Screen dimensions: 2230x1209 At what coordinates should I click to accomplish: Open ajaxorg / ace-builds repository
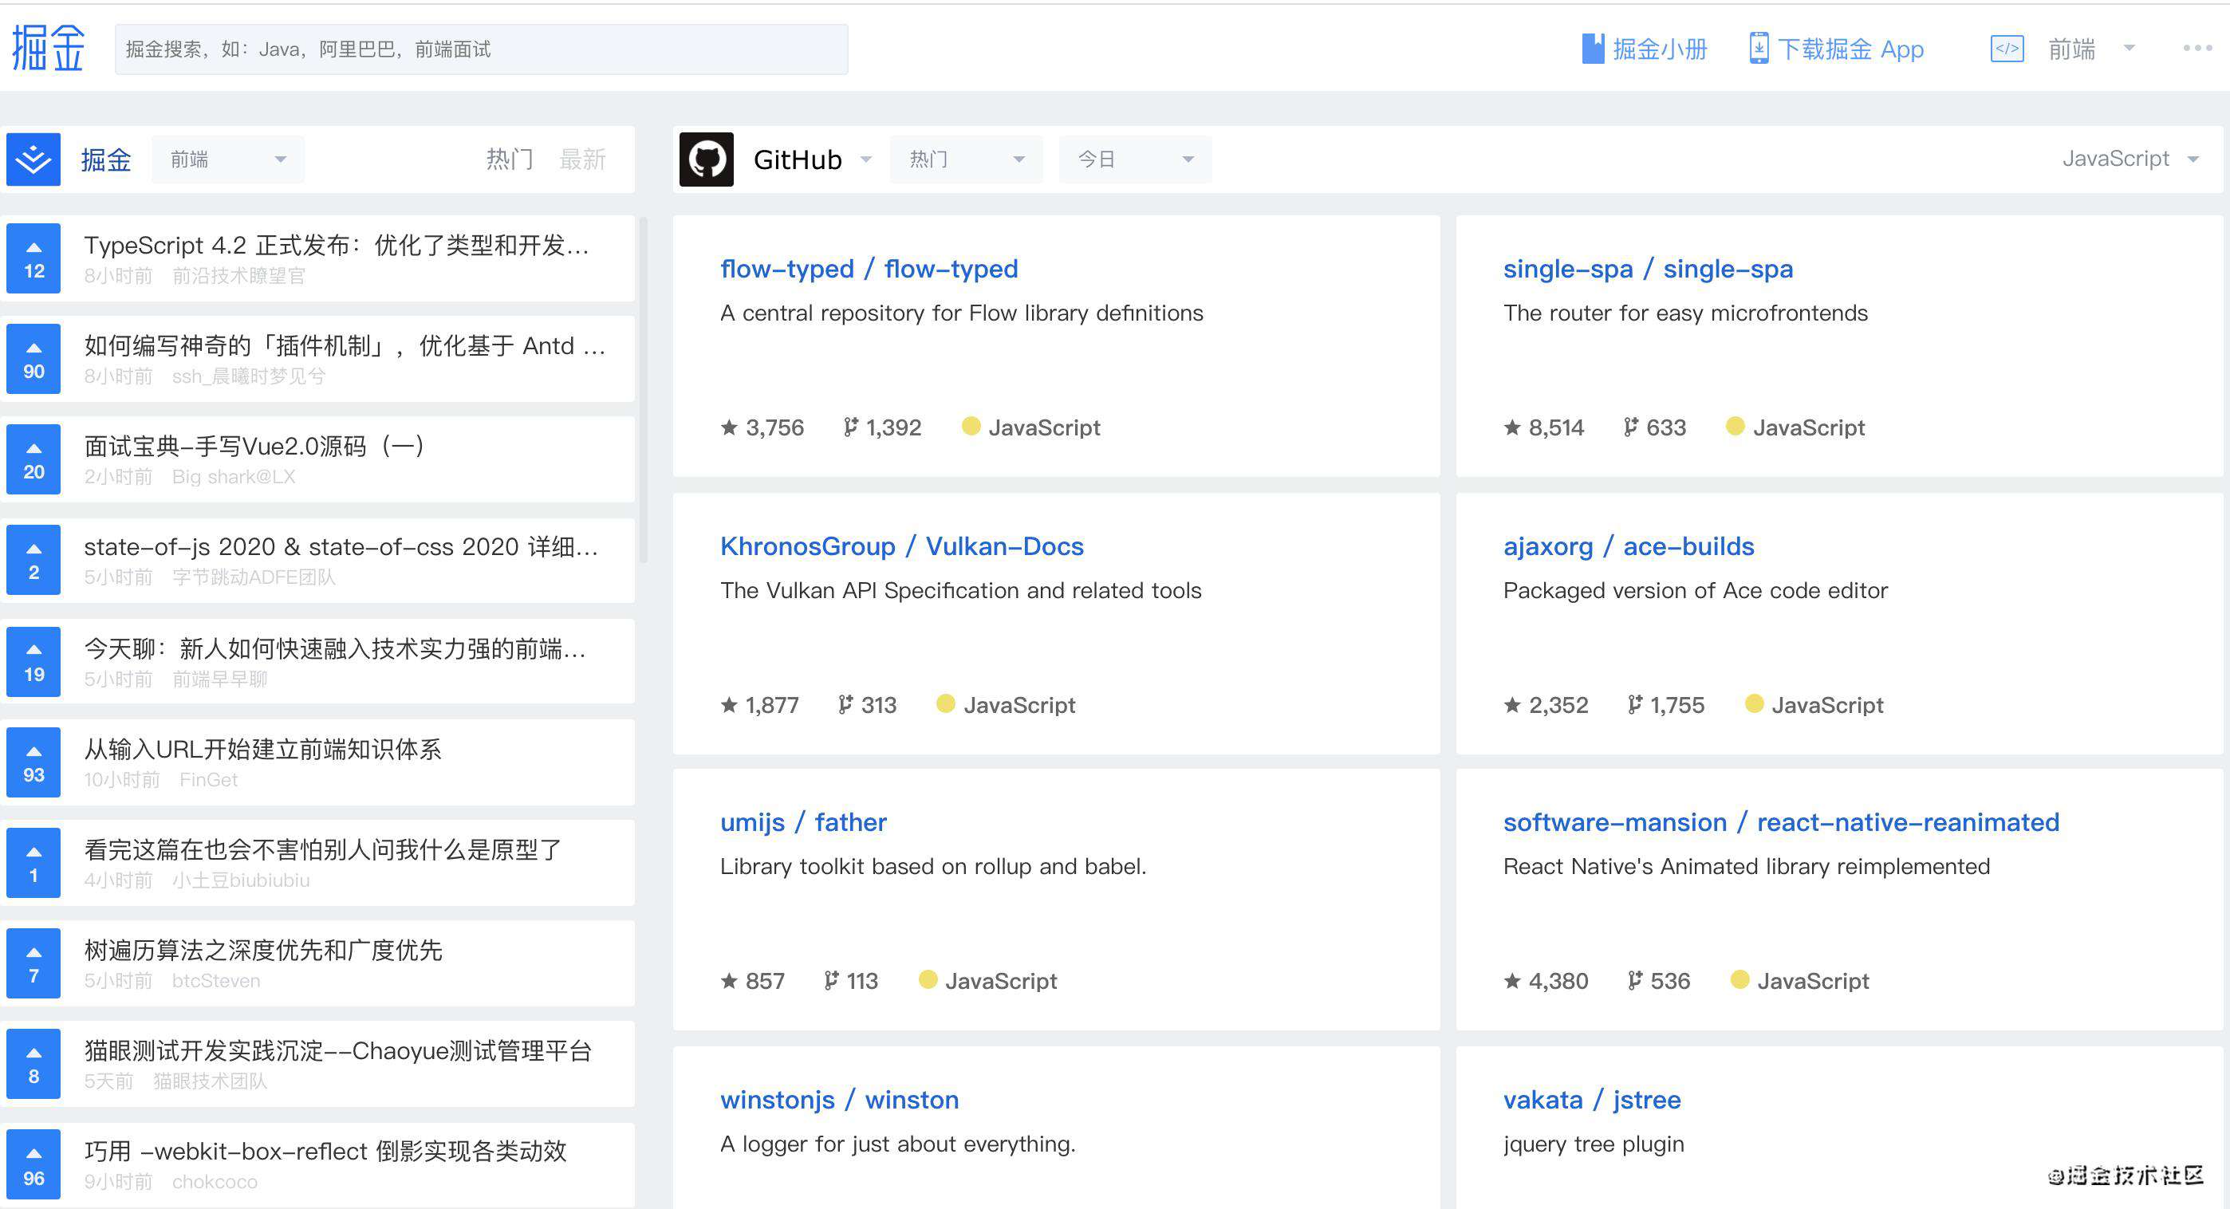click(1629, 546)
